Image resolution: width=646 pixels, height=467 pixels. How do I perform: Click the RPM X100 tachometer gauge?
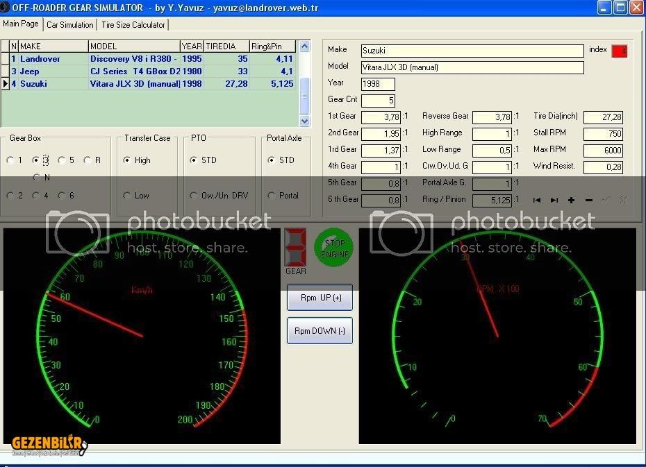[x=497, y=336]
